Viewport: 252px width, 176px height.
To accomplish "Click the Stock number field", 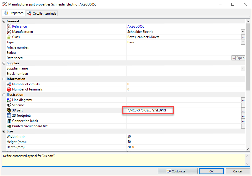I will tap(186, 74).
